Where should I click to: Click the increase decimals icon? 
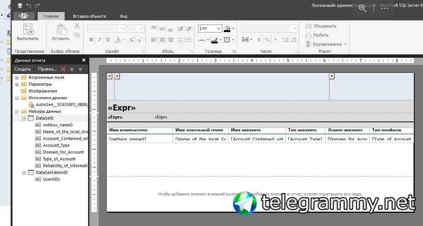click(285, 40)
